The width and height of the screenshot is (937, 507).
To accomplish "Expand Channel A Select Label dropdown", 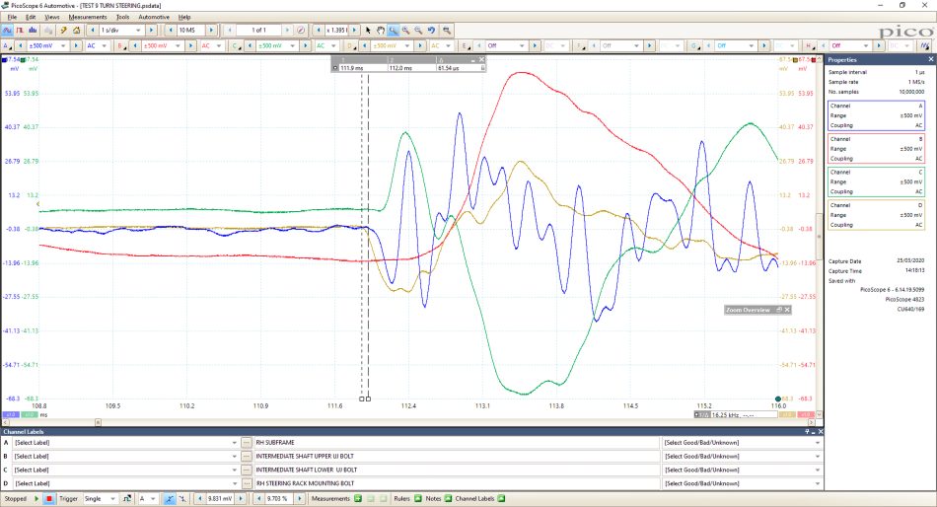I will [x=125, y=443].
